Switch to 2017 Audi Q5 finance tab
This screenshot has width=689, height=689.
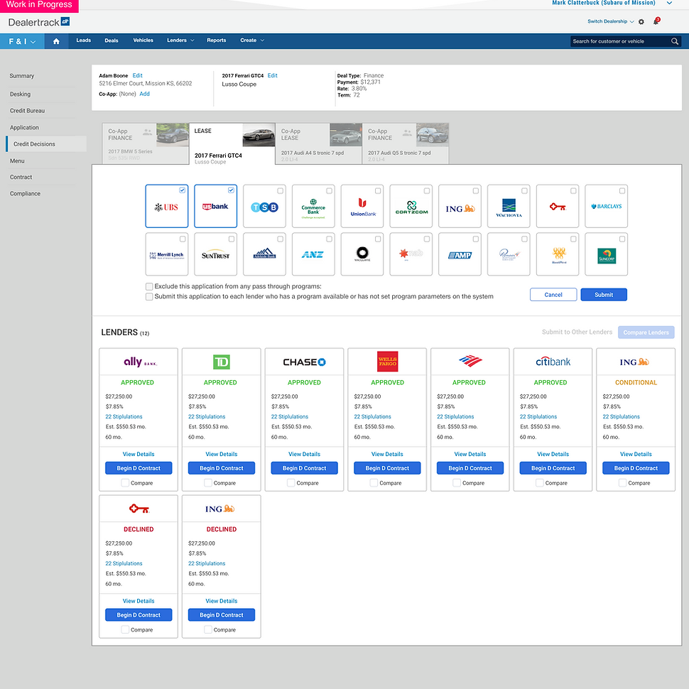[x=406, y=143]
